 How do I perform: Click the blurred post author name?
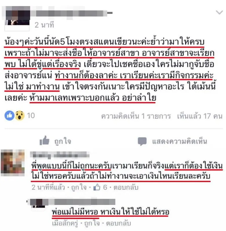tap(72, 13)
